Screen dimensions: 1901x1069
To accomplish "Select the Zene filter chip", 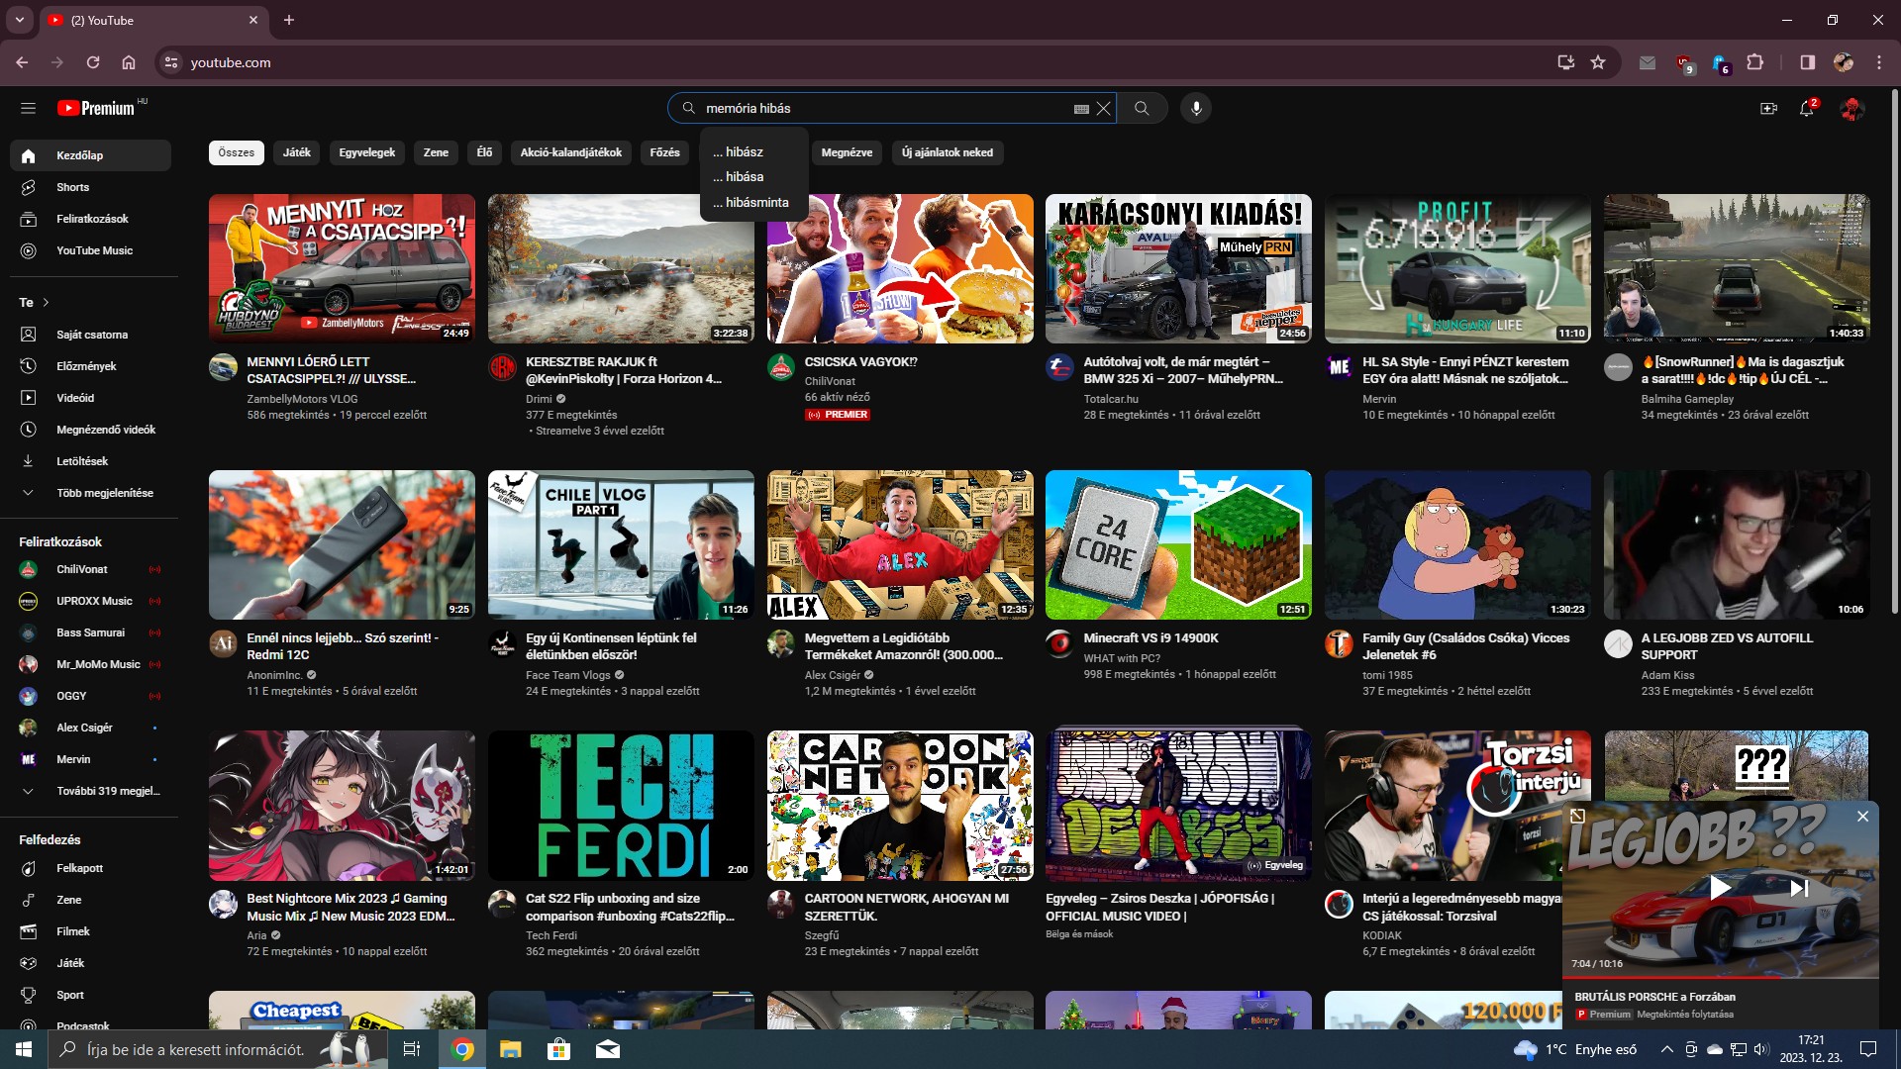I will pos(436,152).
